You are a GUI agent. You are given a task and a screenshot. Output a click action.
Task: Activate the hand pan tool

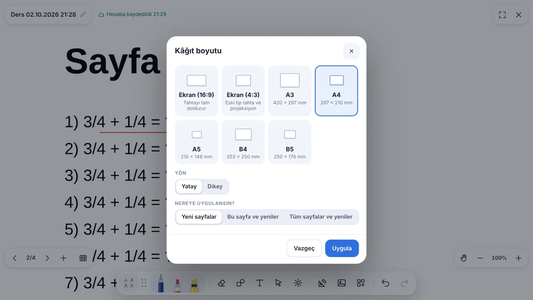point(463,258)
